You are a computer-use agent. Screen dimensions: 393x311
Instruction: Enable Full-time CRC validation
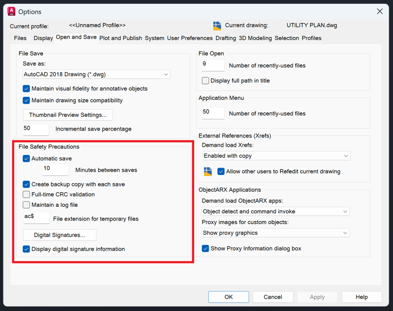pos(26,194)
